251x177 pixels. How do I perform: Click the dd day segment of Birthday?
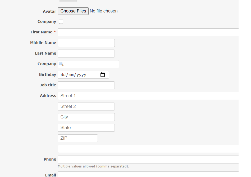(63, 74)
